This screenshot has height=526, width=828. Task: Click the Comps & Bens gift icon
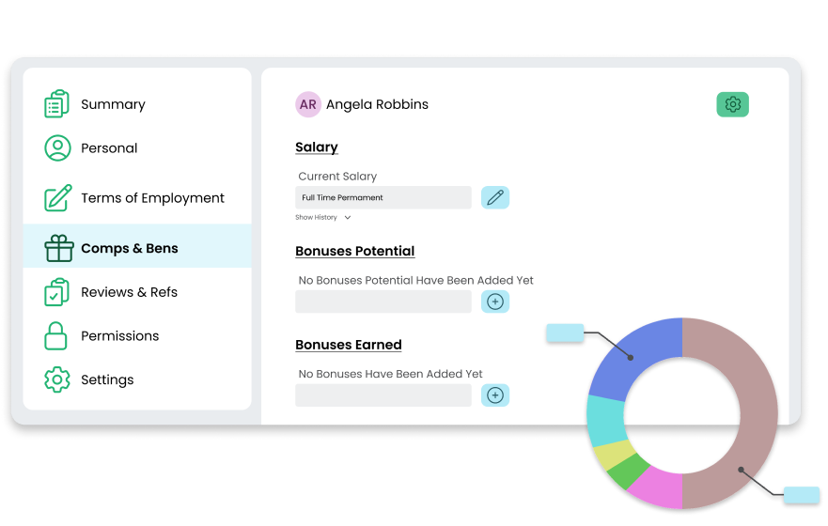58,248
